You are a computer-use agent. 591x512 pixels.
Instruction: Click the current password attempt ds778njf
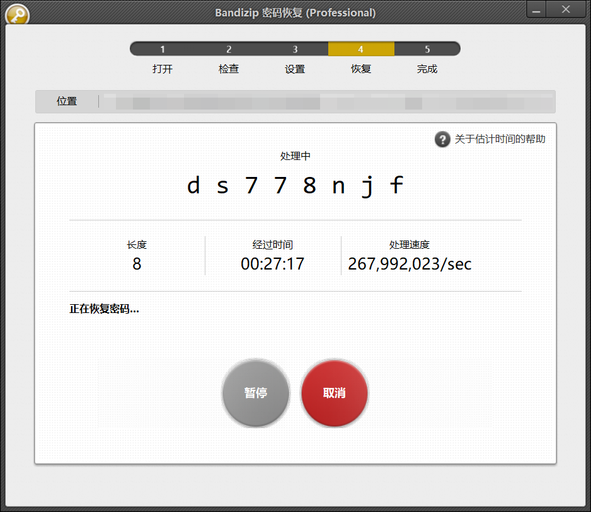[x=295, y=186]
